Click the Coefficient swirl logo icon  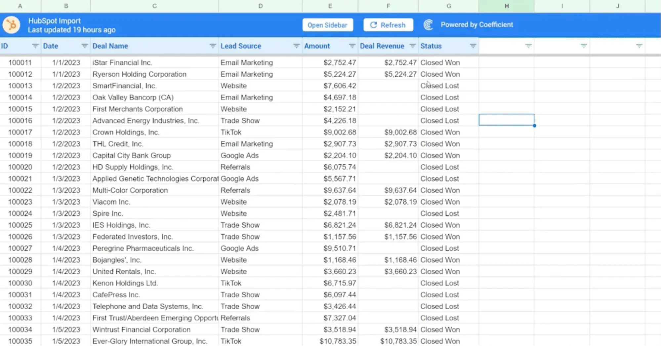pyautogui.click(x=428, y=25)
